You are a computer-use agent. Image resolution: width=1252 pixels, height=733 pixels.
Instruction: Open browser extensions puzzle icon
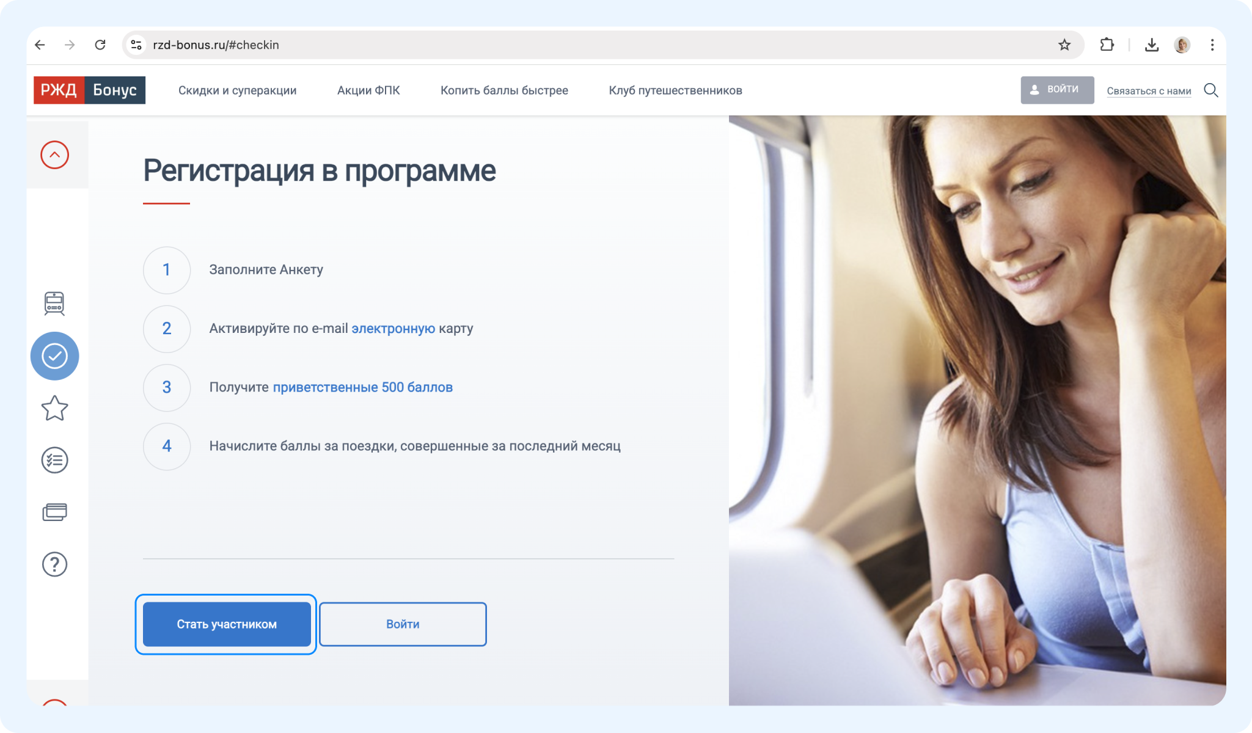tap(1107, 45)
